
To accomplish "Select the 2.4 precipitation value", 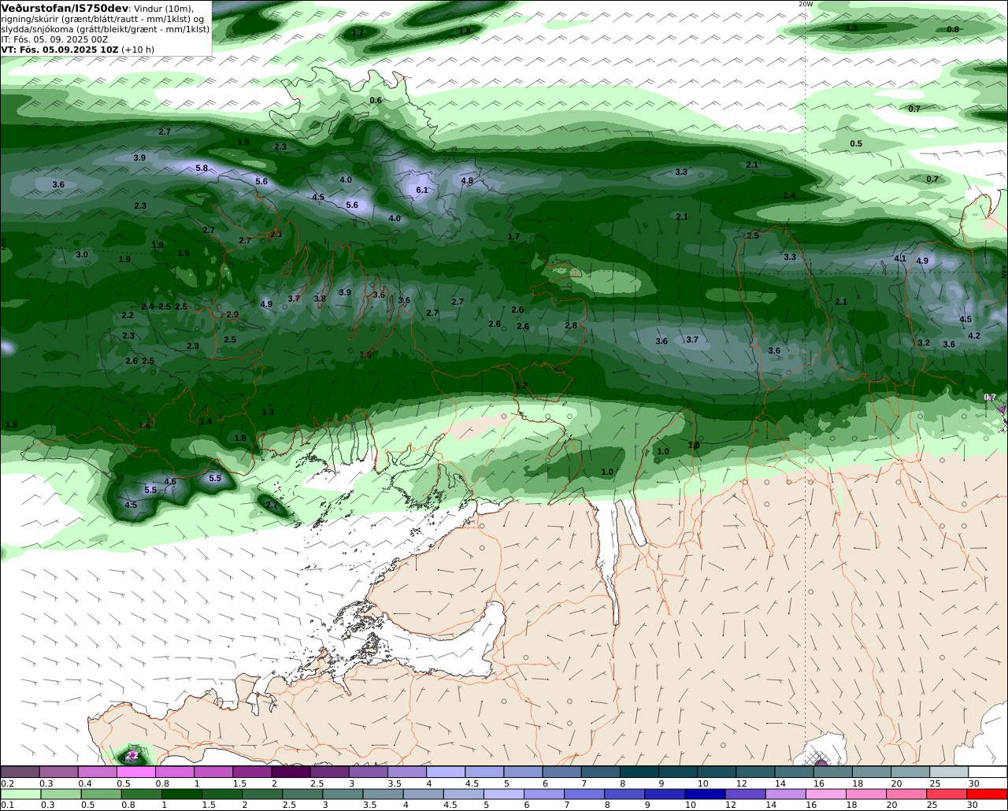I will tap(147, 306).
